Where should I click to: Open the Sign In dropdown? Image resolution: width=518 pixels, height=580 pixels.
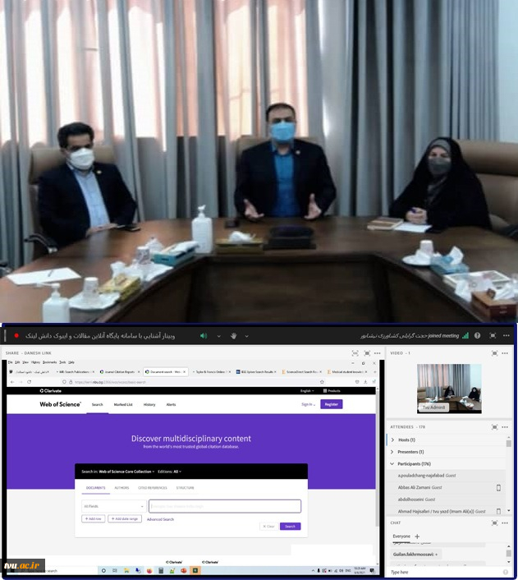click(308, 404)
